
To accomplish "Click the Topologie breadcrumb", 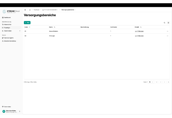I will (x=37, y=10).
